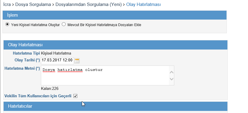The height and width of the screenshot is (113, 248).
Task: Click the Olay Hatırlatması panel header bar
Action: [x=115, y=45]
